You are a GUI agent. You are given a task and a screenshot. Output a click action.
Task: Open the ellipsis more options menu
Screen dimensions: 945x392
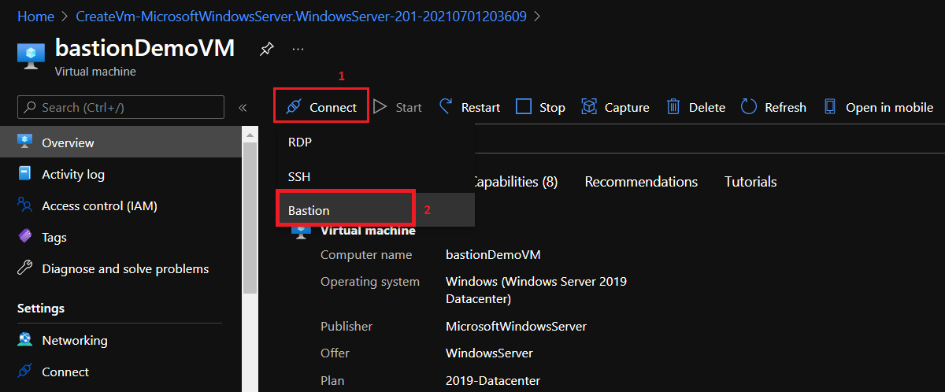[x=298, y=49]
